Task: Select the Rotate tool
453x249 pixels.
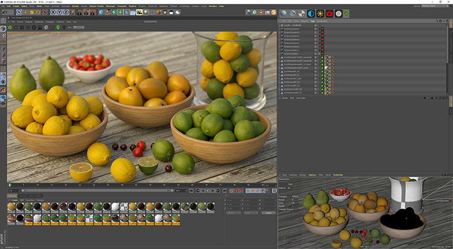Action: [x=38, y=12]
